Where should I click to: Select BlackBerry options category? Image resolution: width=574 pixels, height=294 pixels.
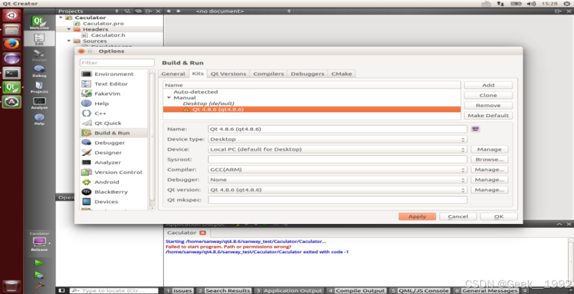(114, 192)
